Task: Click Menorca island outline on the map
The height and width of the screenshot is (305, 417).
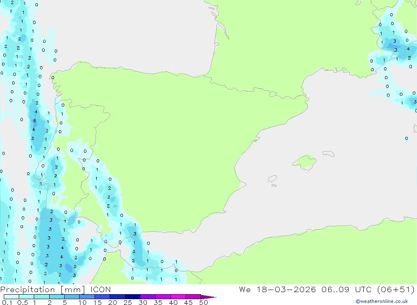Action: point(329,154)
